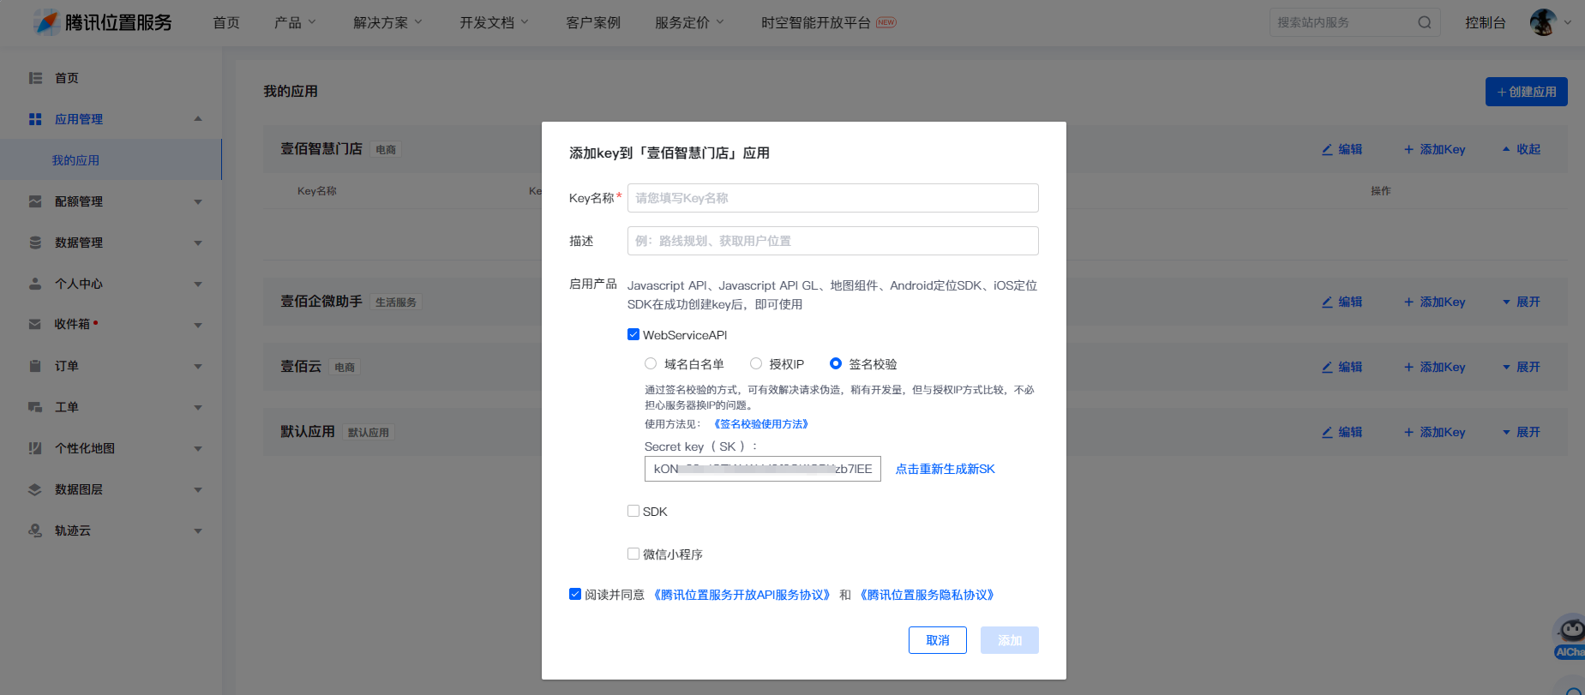Expand the 数据管理 sidebar section

click(x=198, y=243)
